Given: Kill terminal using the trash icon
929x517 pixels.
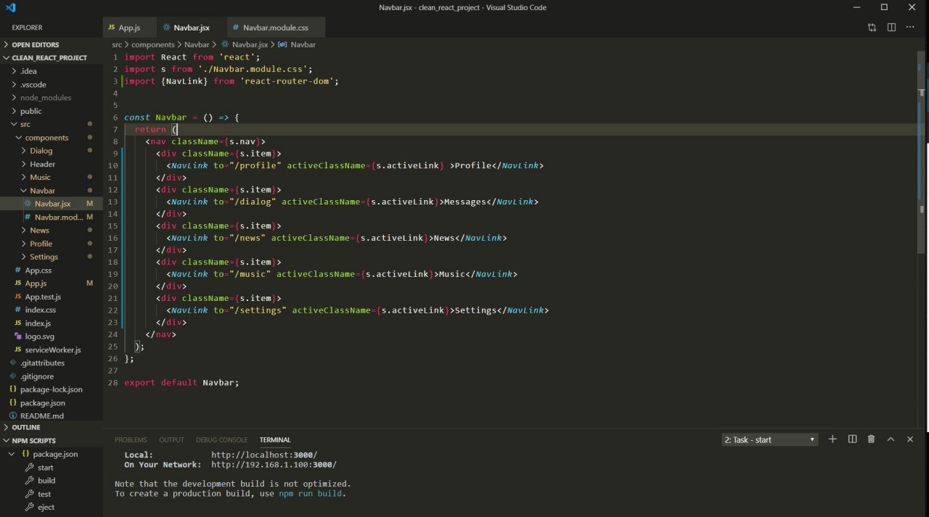Looking at the screenshot, I should click(871, 439).
